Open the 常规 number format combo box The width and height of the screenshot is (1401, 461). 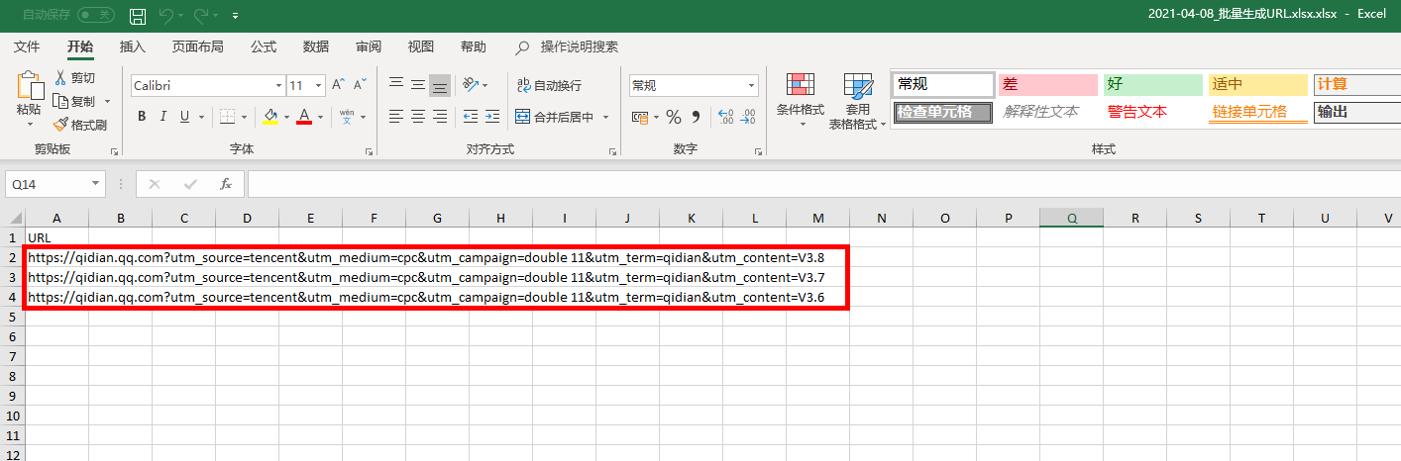(694, 86)
